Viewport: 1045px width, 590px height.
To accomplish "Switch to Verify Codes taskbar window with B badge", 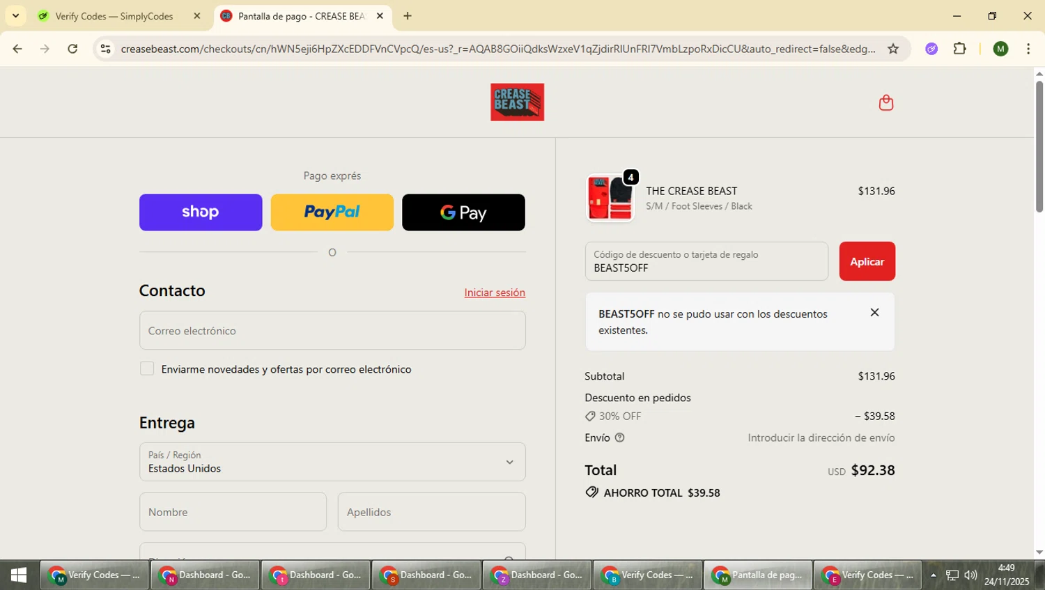I will click(647, 575).
